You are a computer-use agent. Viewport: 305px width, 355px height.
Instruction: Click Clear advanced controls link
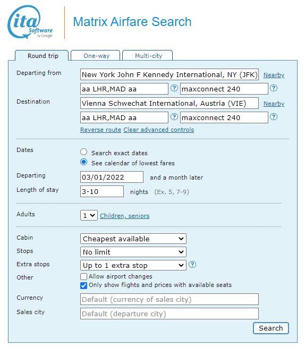[159, 130]
